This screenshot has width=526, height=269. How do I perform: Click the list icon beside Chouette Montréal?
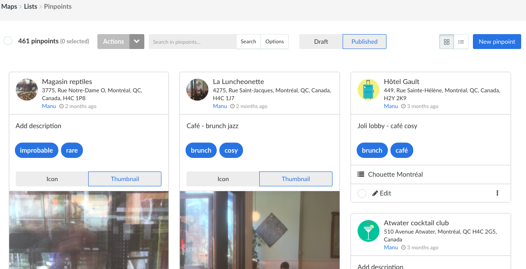tap(360, 174)
